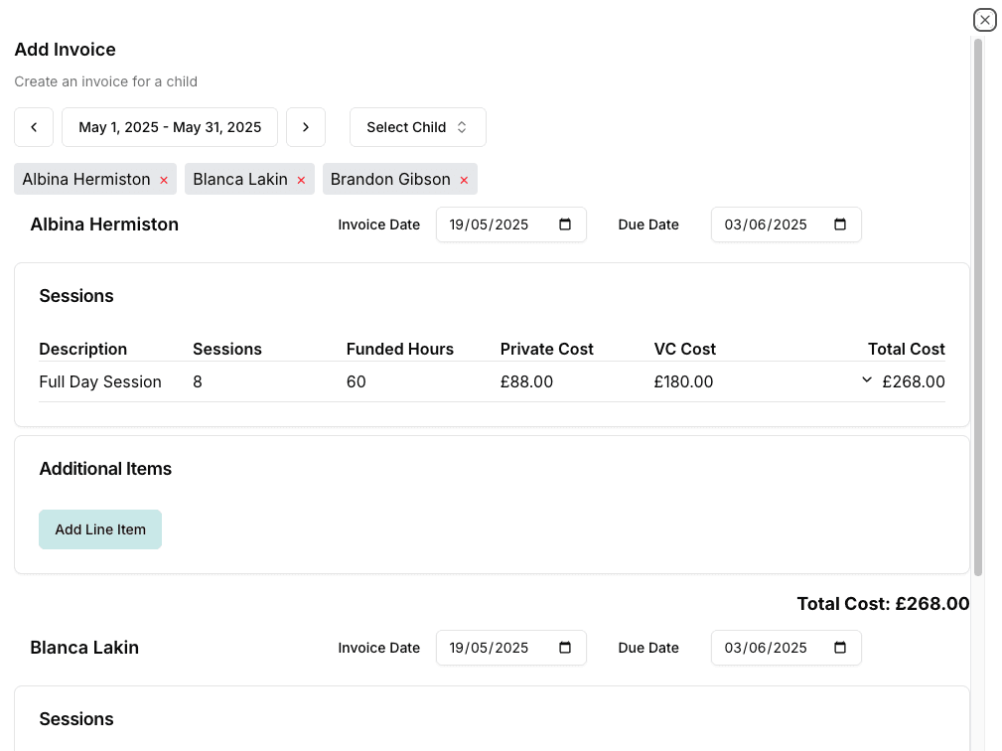1002x751 pixels.
Task: Advance to next month with right chevron
Action: [x=306, y=127]
